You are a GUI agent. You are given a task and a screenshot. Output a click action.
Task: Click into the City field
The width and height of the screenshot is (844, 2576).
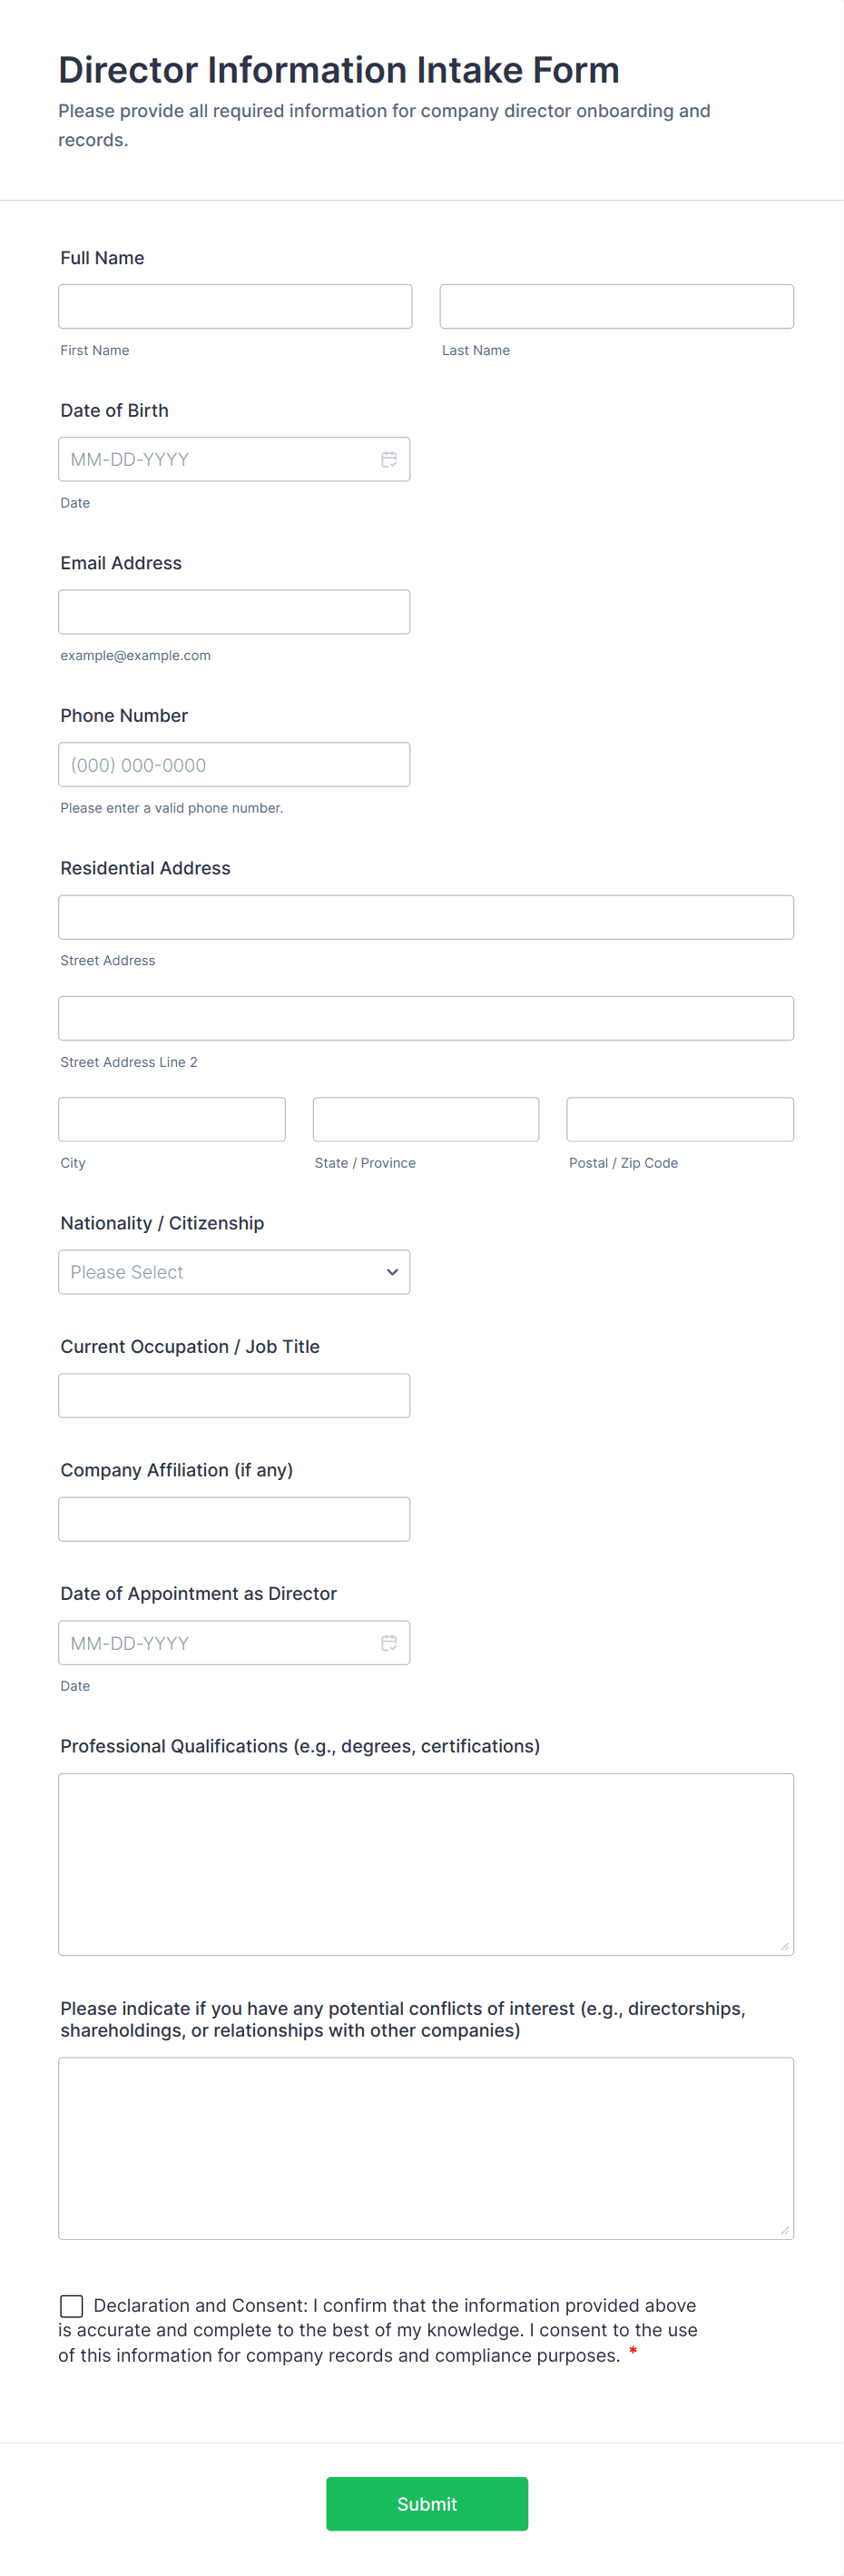[x=172, y=1119]
